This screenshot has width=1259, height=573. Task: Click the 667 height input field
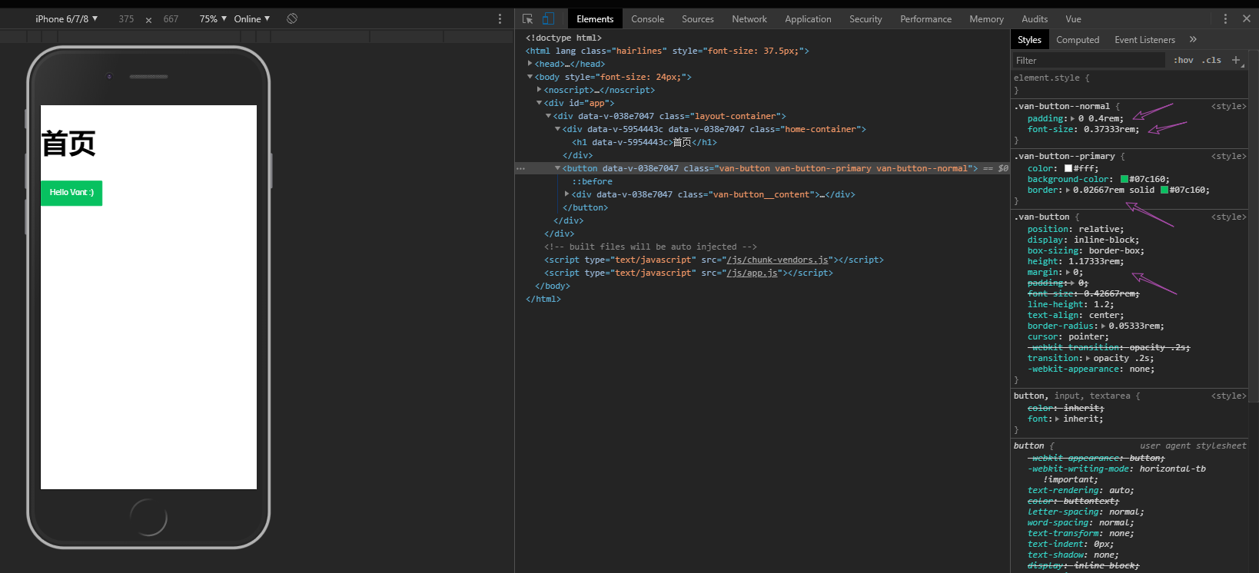point(171,19)
